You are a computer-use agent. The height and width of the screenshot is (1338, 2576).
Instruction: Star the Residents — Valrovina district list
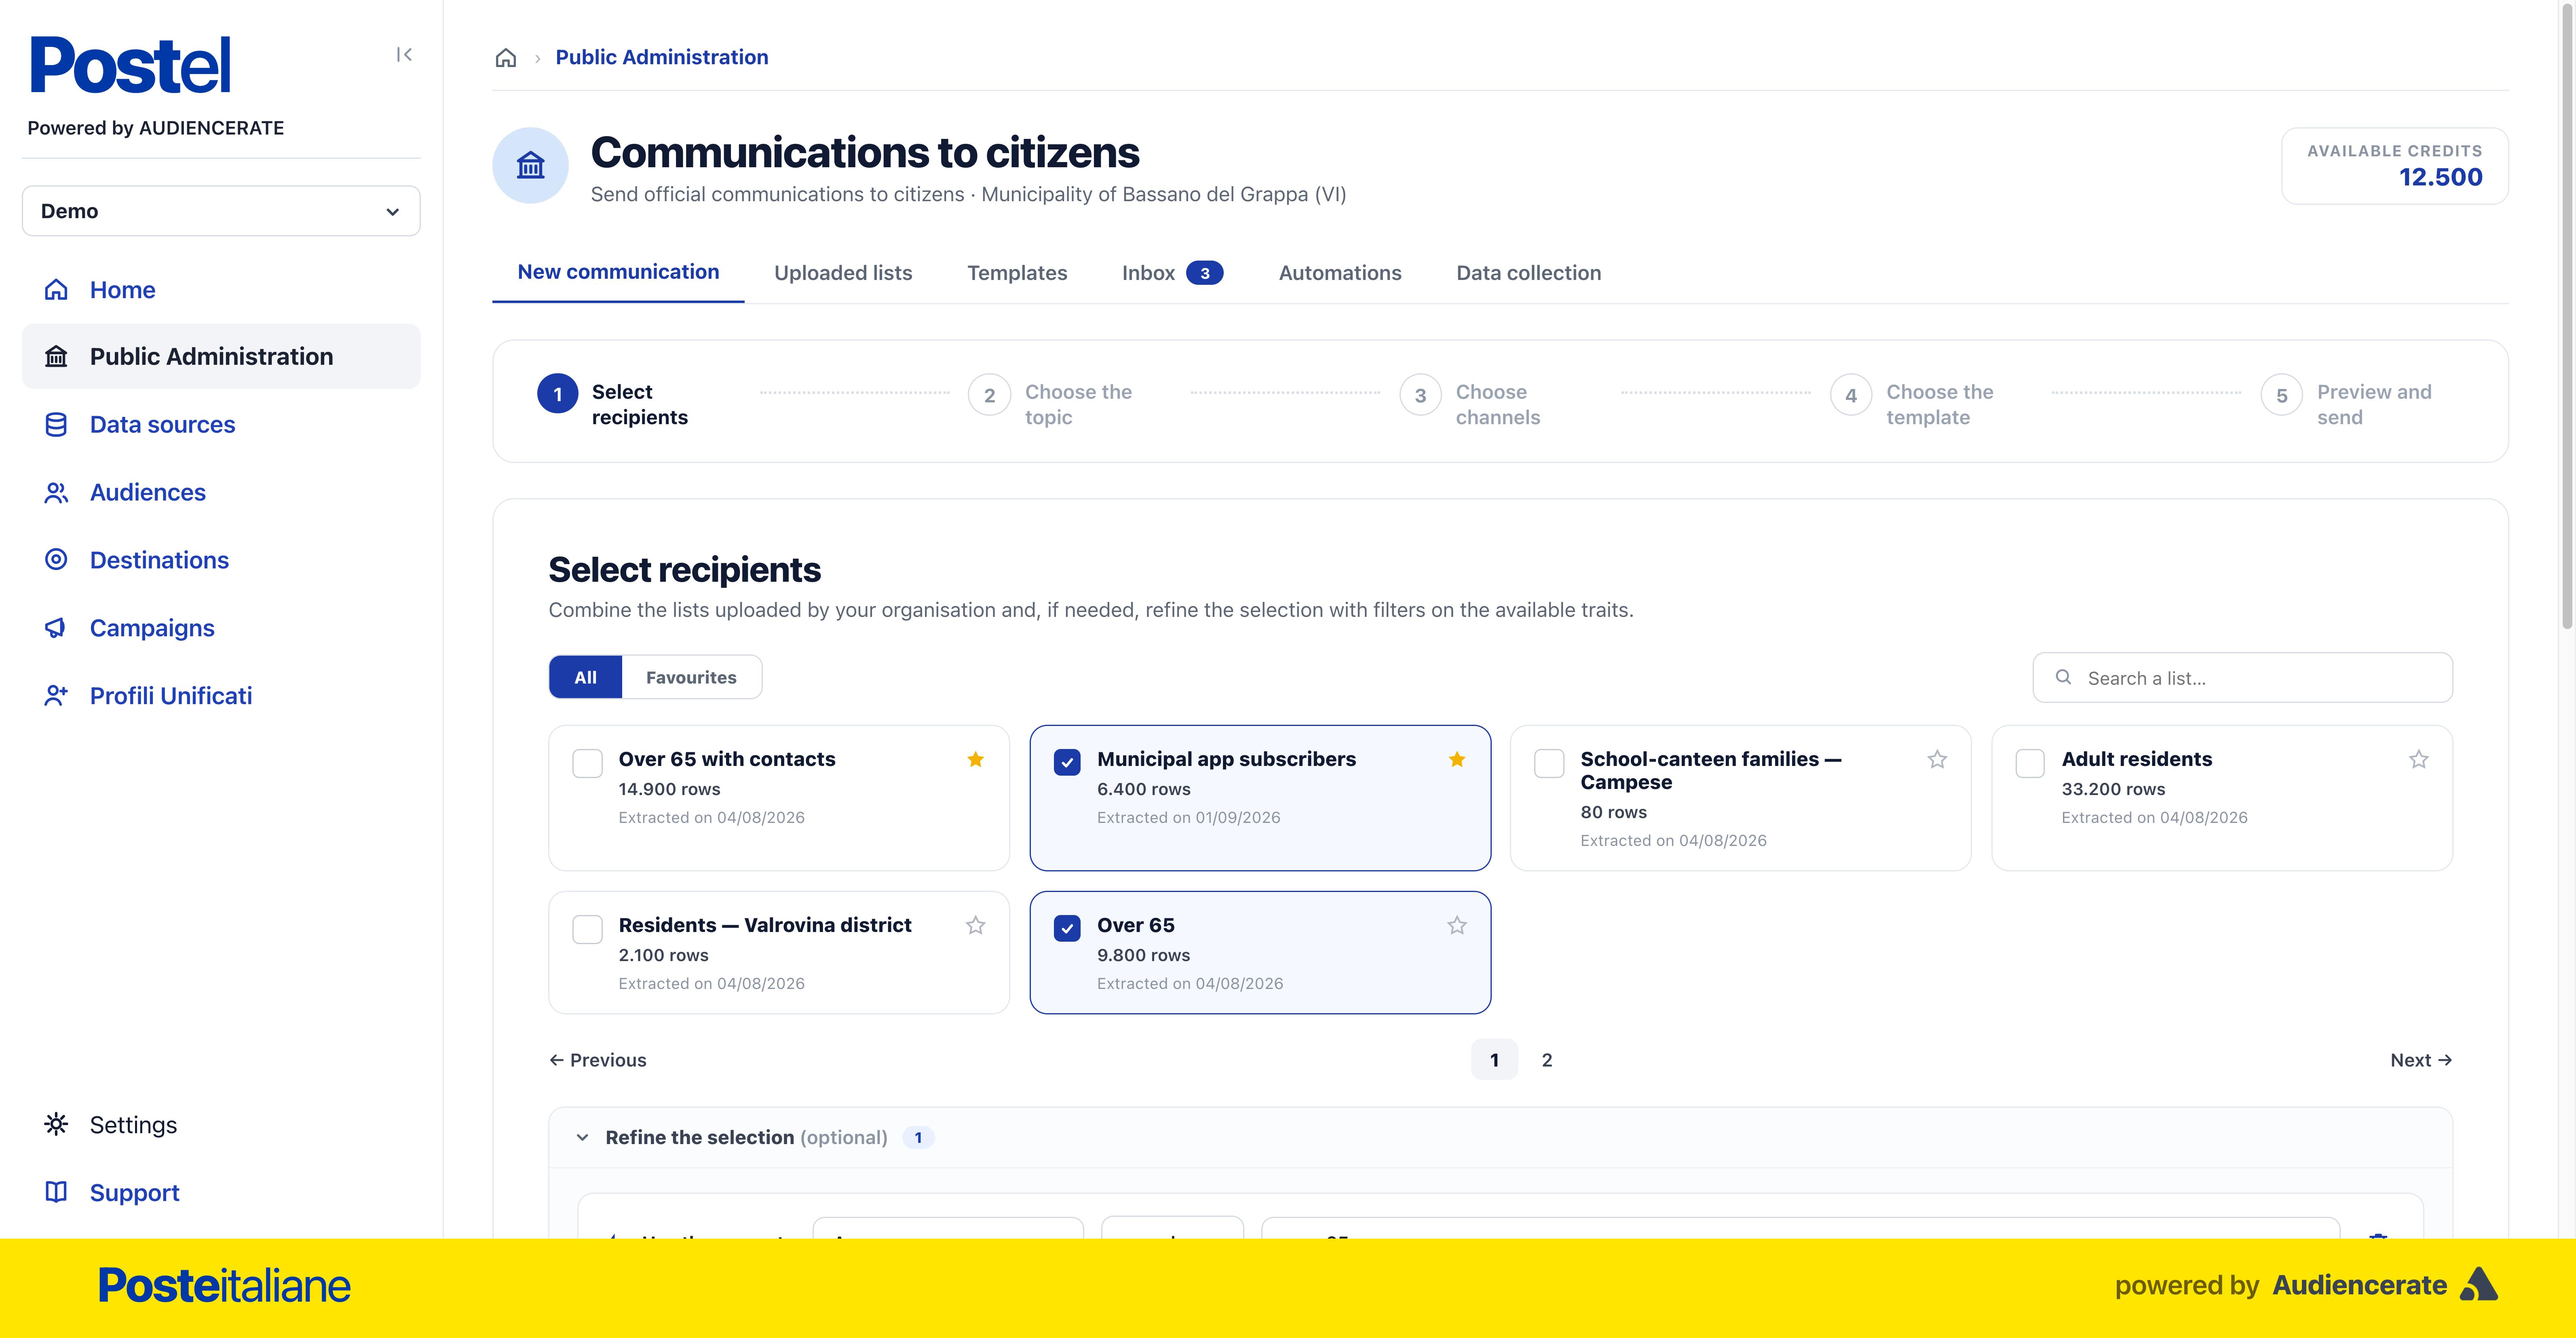click(x=976, y=925)
